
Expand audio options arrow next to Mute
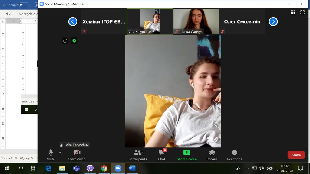pos(60,153)
